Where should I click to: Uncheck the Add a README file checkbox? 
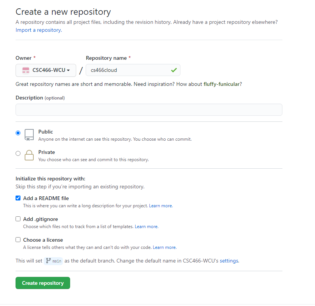pyautogui.click(x=18, y=198)
